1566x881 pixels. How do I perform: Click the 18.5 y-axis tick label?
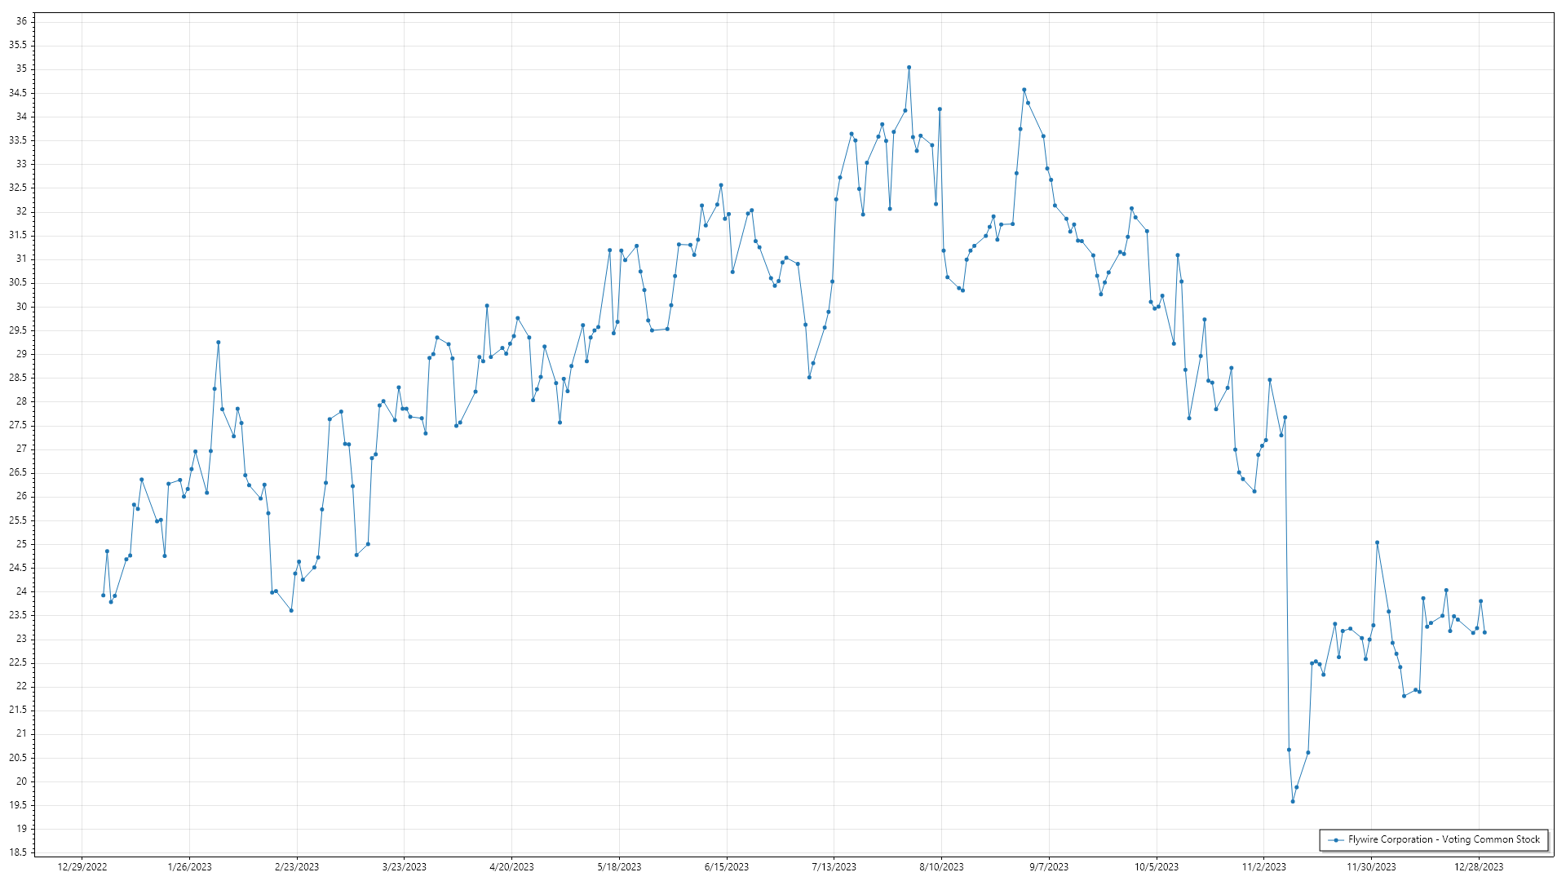coord(18,852)
